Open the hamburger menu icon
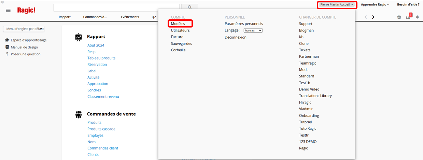 tap(8, 10)
